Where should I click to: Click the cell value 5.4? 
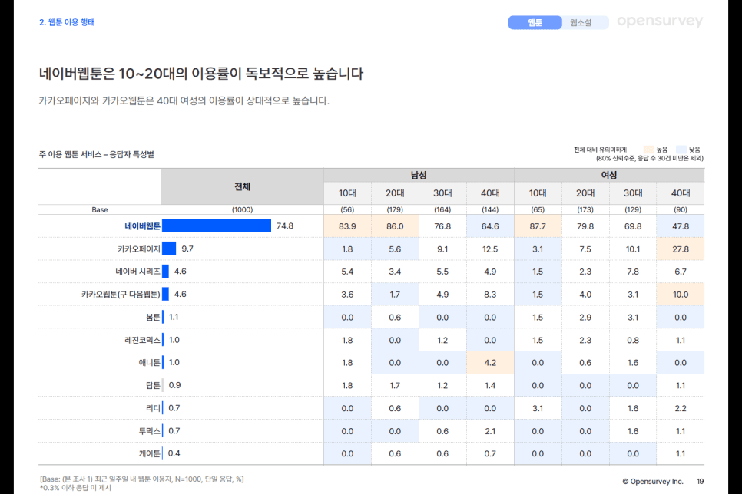click(347, 272)
